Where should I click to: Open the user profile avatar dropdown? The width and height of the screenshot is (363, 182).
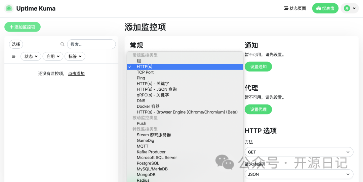pos(350,8)
